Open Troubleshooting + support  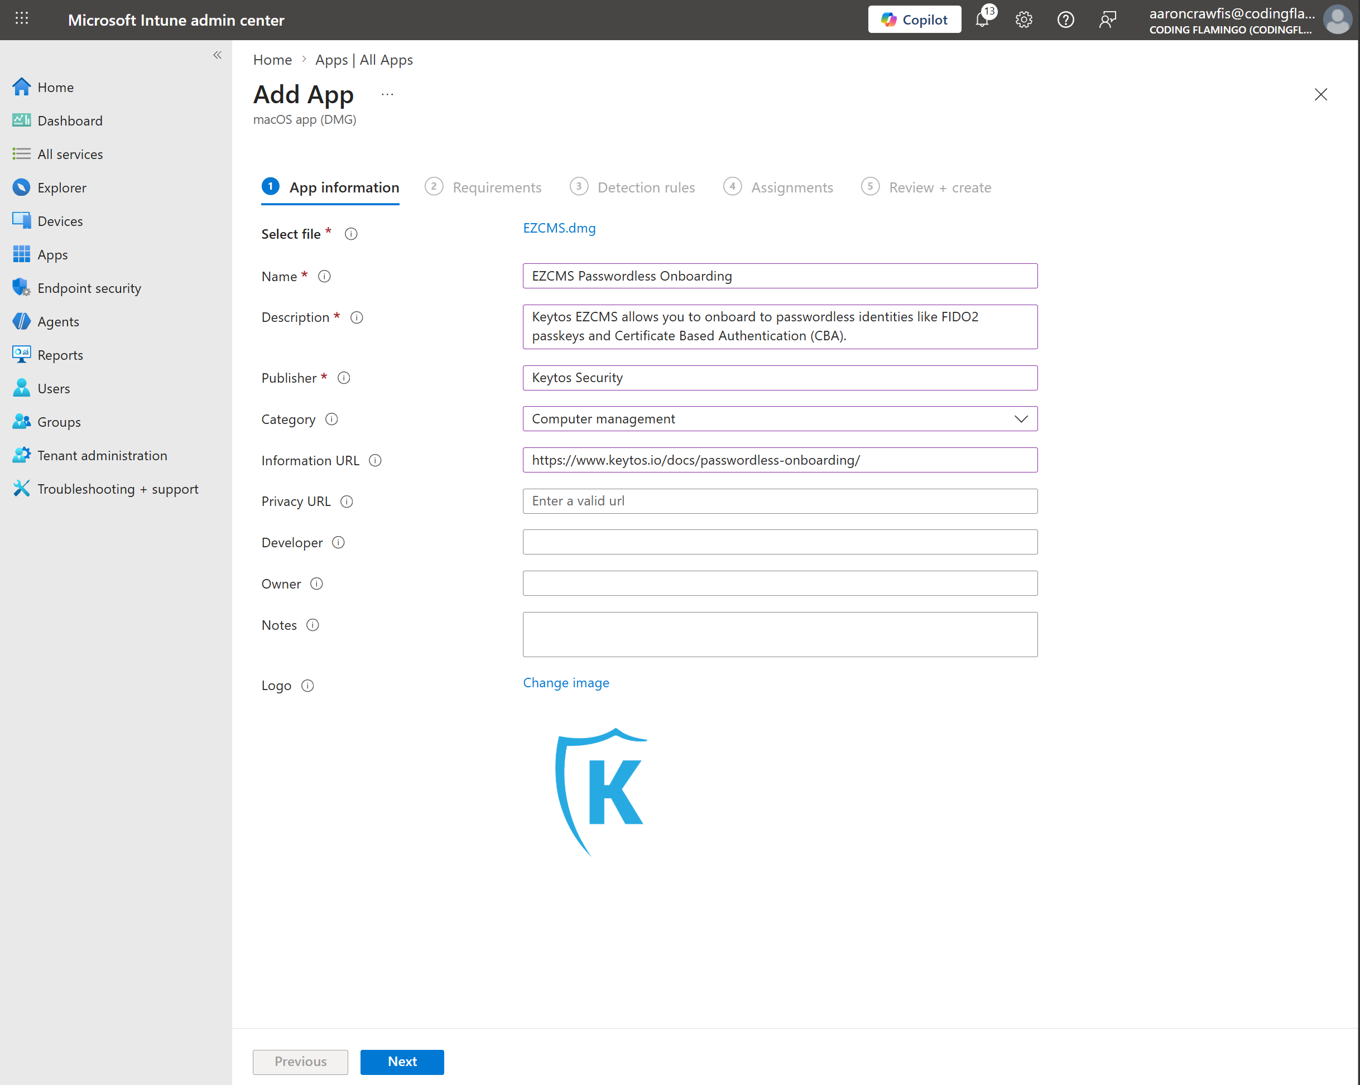click(118, 489)
